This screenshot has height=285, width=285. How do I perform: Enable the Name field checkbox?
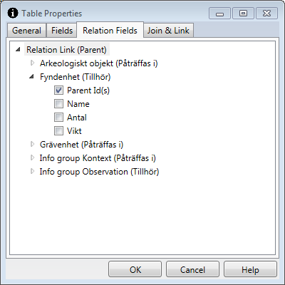pos(58,104)
